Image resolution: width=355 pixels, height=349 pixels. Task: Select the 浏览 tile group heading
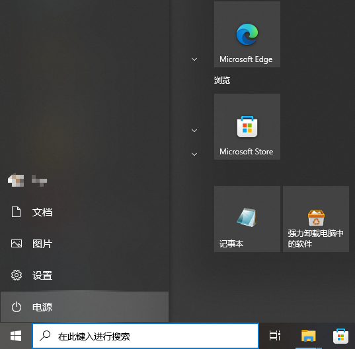(x=222, y=80)
